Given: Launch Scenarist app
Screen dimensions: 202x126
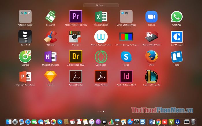Looking at the screenshot, I should pyautogui.click(x=50, y=16).
